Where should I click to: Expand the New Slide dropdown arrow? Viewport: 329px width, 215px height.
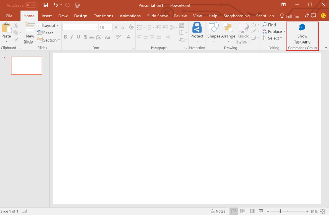point(35,42)
